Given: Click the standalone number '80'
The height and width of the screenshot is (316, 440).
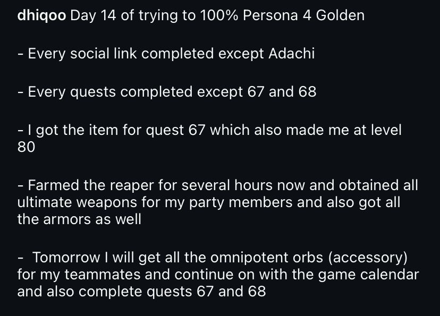Looking at the screenshot, I should [x=26, y=147].
